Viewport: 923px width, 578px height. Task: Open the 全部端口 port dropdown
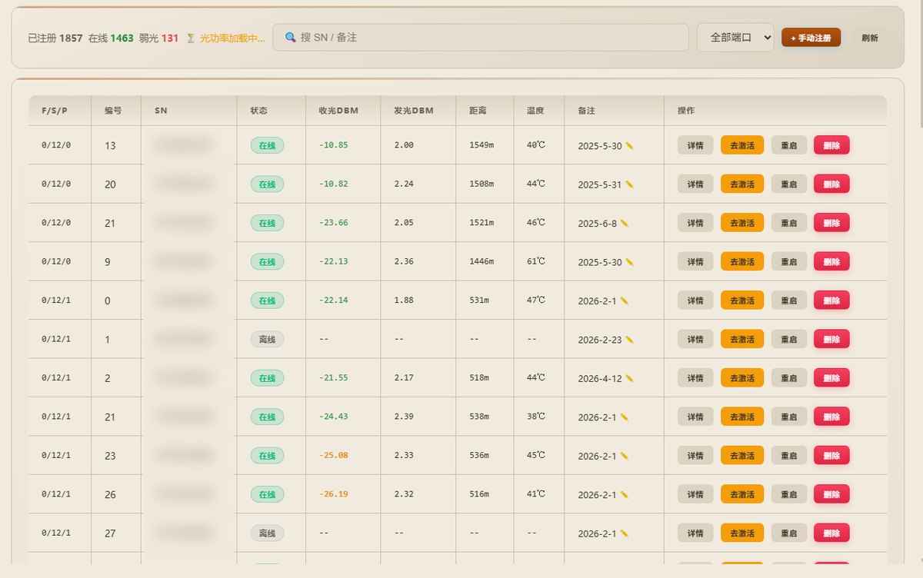tap(735, 37)
